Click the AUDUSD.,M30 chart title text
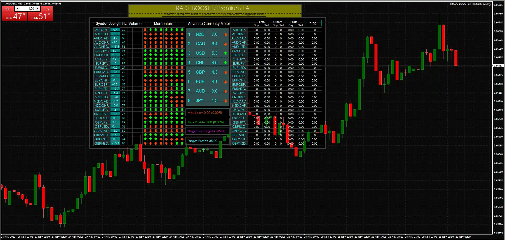The image size is (505, 240). (x=14, y=4)
